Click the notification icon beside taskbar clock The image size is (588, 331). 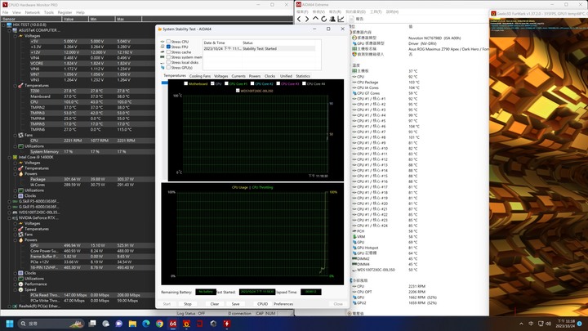coord(579,324)
